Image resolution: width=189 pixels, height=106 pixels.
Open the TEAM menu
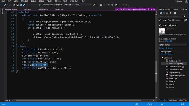(x=50, y=1)
